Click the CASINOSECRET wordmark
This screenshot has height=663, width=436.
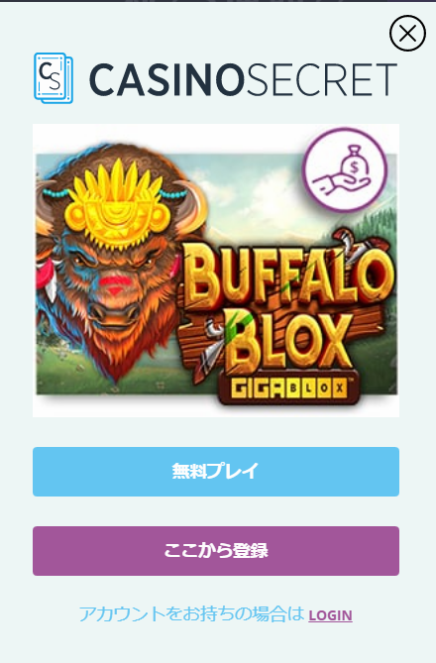coord(243,79)
